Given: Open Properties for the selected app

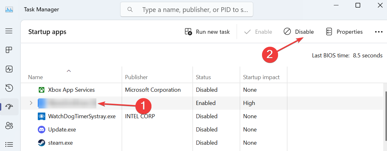Looking at the screenshot, I should point(344,32).
